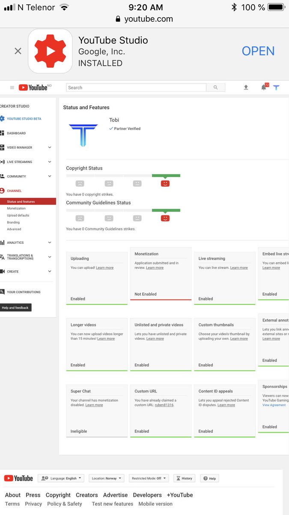The height and width of the screenshot is (515, 289).
Task: Click the Partner Verified checkmark label
Action: pyautogui.click(x=125, y=129)
